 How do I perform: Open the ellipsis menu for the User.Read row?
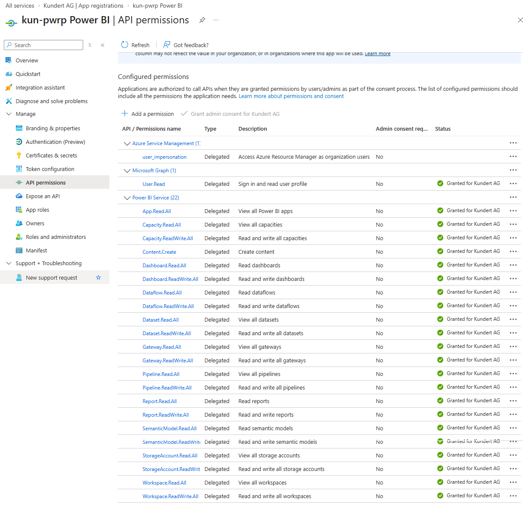[513, 184]
